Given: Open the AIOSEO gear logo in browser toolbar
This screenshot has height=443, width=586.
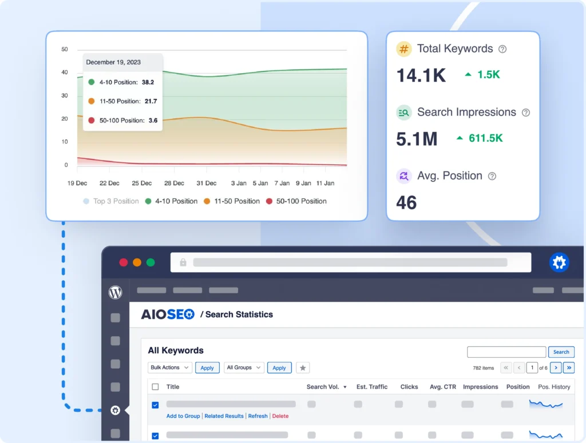Looking at the screenshot, I should [559, 262].
